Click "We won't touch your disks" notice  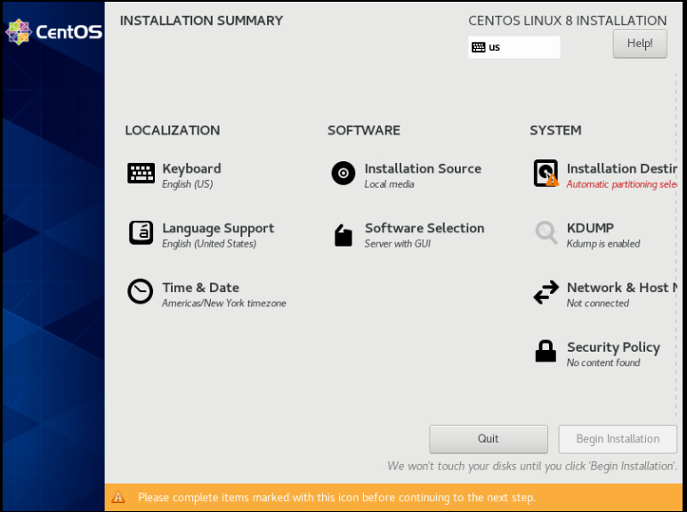point(532,466)
